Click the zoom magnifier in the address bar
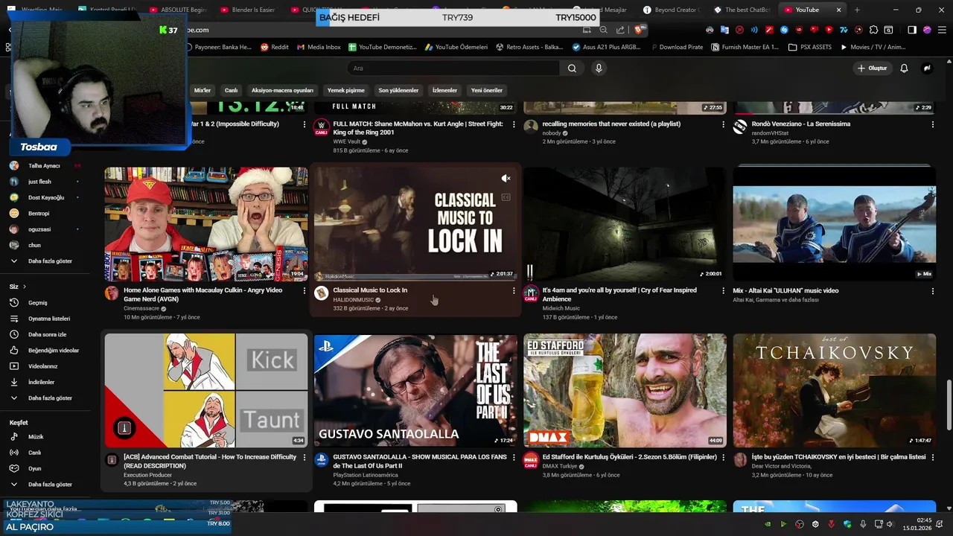The width and height of the screenshot is (953, 536). point(603,30)
